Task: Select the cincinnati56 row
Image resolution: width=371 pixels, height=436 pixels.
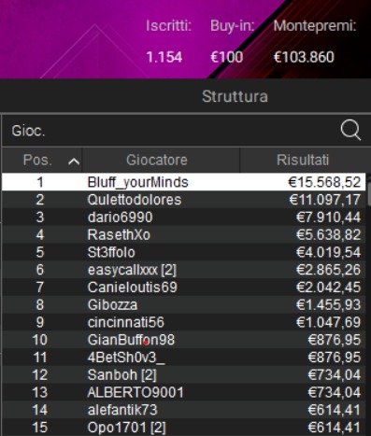Action: (x=183, y=322)
